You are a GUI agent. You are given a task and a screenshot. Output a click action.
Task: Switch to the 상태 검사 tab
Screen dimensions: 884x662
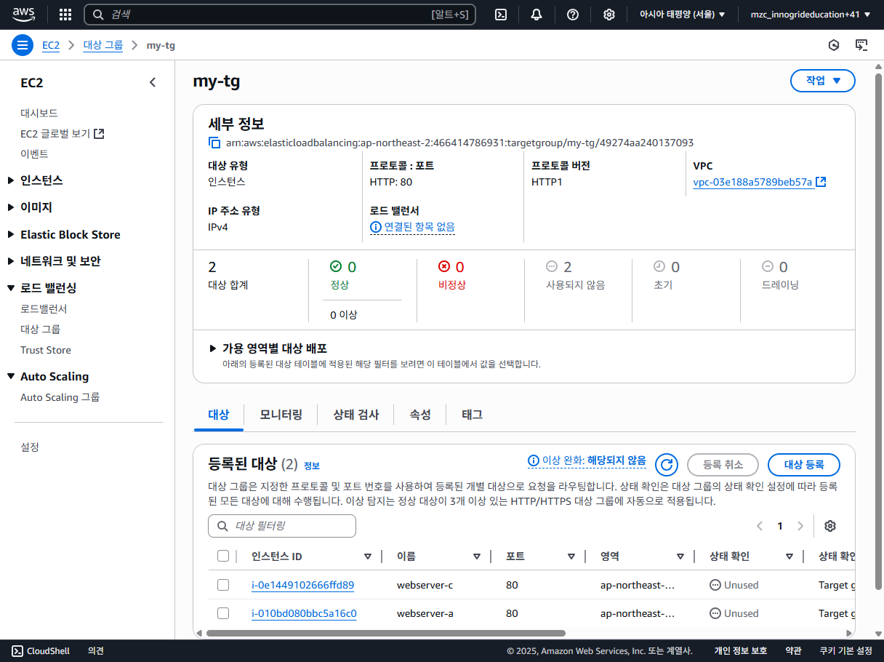click(x=356, y=415)
